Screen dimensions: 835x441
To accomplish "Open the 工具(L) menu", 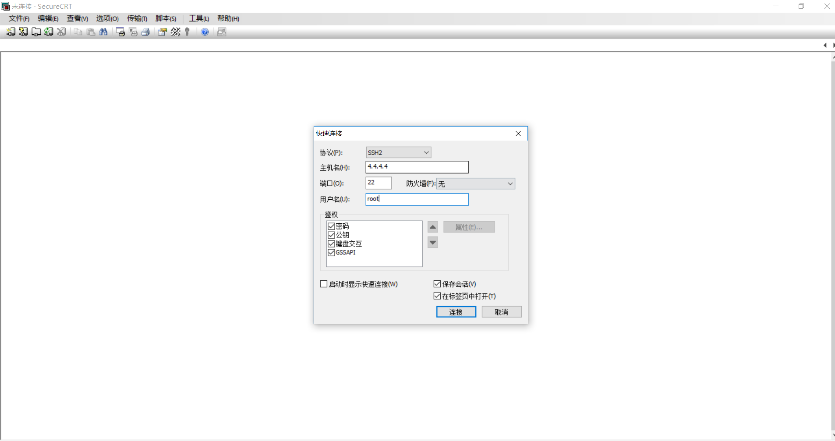I will pos(199,18).
